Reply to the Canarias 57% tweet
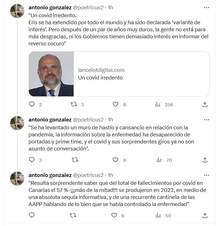The width and height of the screenshot is (216, 226). tap(32, 216)
